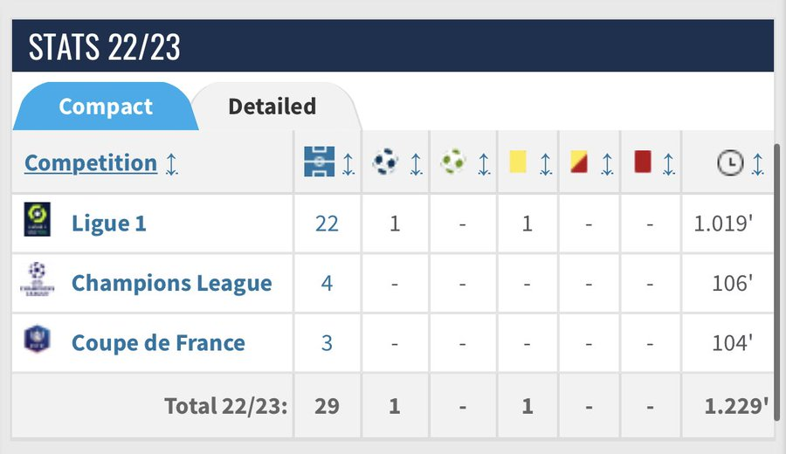Viewport: 786px width, 454px height.
Task: Click the minutes played clock icon
Action: (x=729, y=162)
